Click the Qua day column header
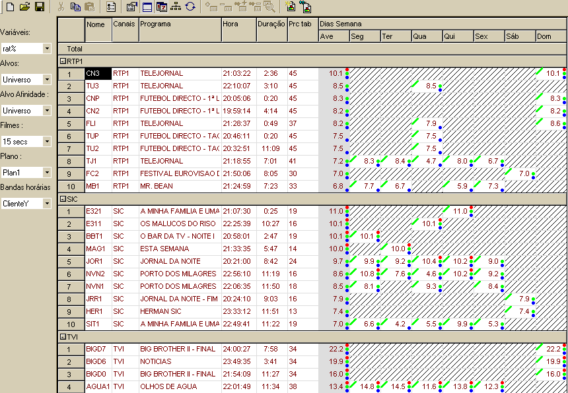The width and height of the screenshot is (568, 393). pyautogui.click(x=427, y=36)
